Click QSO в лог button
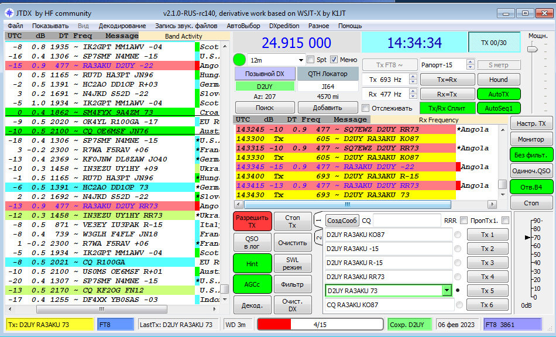Image resolution: width=556 pixels, height=337 pixels. coord(252,243)
